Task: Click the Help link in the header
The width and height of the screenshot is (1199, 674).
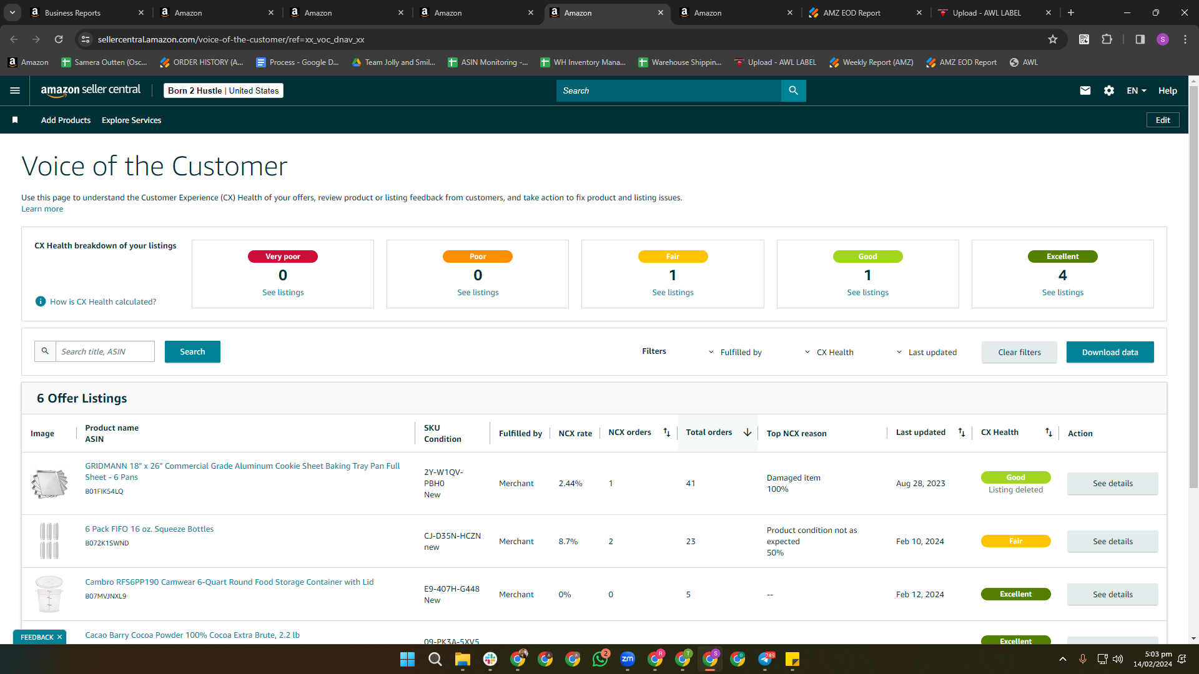Action: coord(1167,90)
